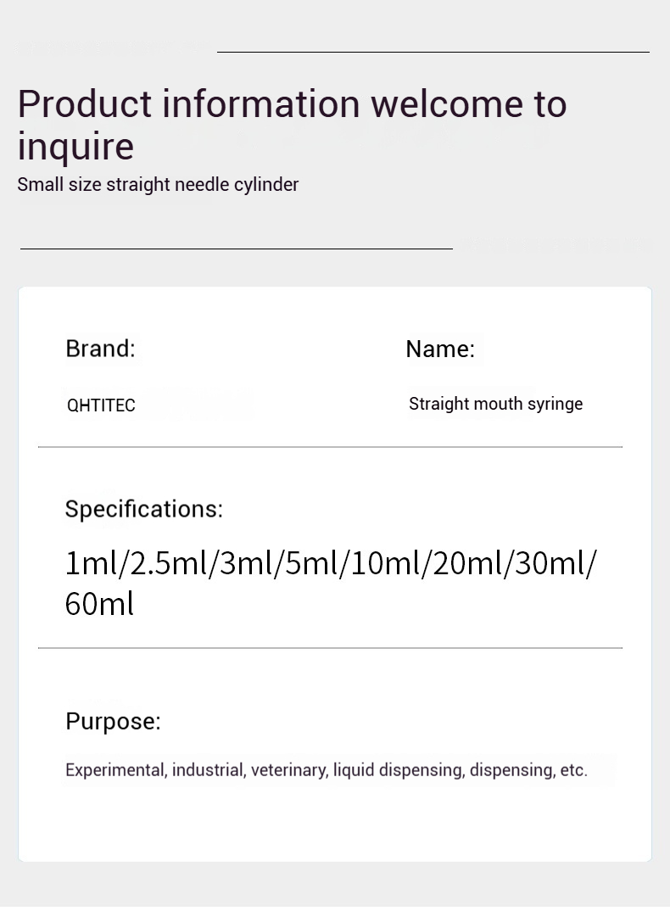The width and height of the screenshot is (670, 911).
Task: Select the 'Straight mouth syringe' text
Action: click(x=495, y=404)
